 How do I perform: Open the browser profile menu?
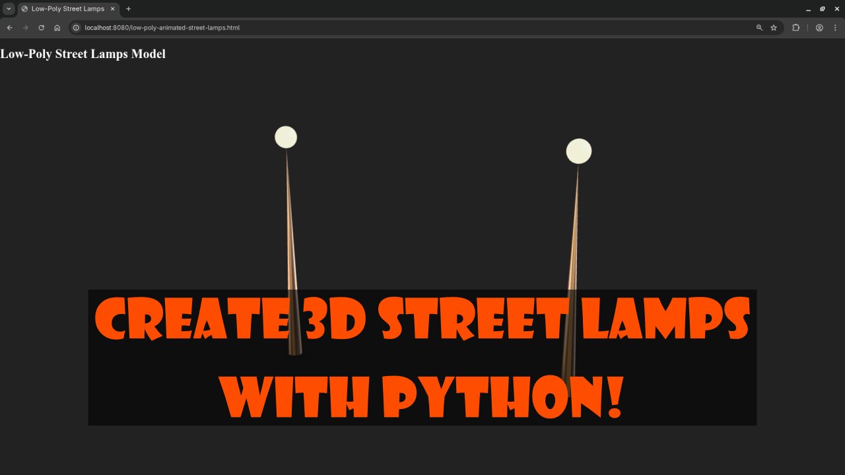819,28
